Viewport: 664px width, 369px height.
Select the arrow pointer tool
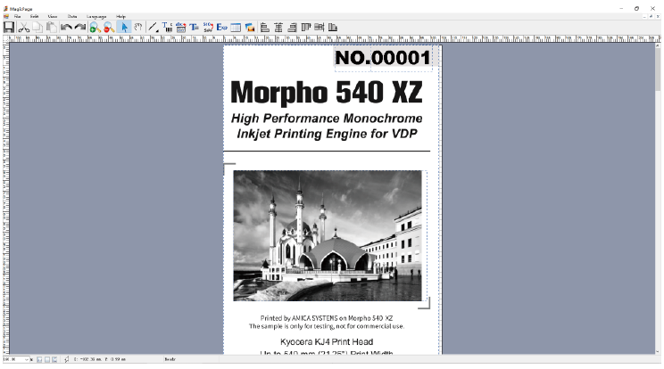125,28
